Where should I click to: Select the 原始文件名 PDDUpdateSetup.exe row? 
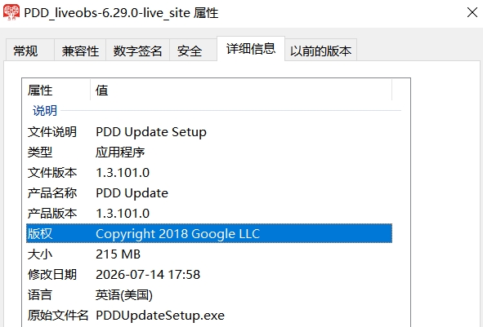click(209, 316)
